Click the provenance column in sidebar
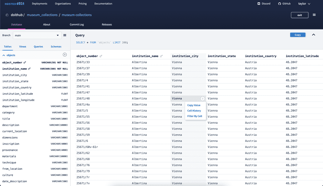Screen dimensions: 323x186 coord(10,150)
